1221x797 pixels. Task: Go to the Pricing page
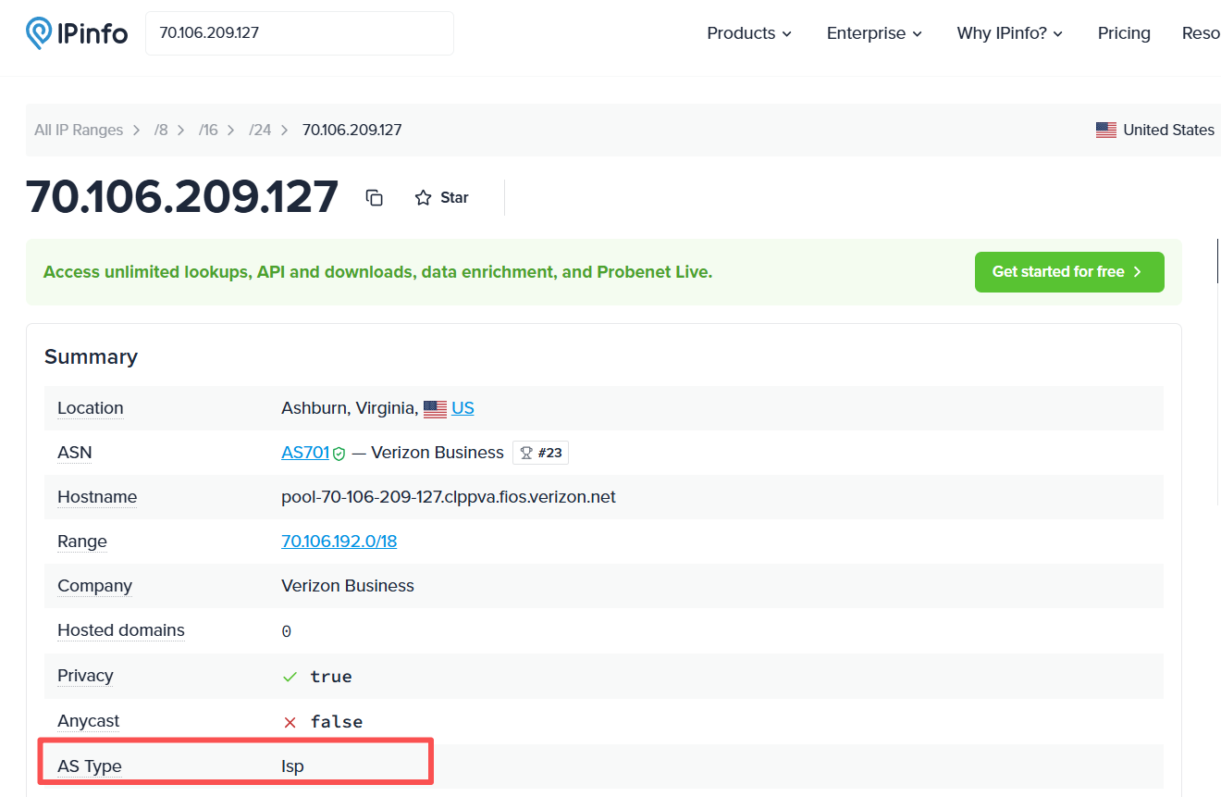pos(1124,33)
